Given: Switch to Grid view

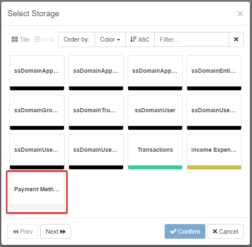Looking at the screenshot, I should click(44, 40).
